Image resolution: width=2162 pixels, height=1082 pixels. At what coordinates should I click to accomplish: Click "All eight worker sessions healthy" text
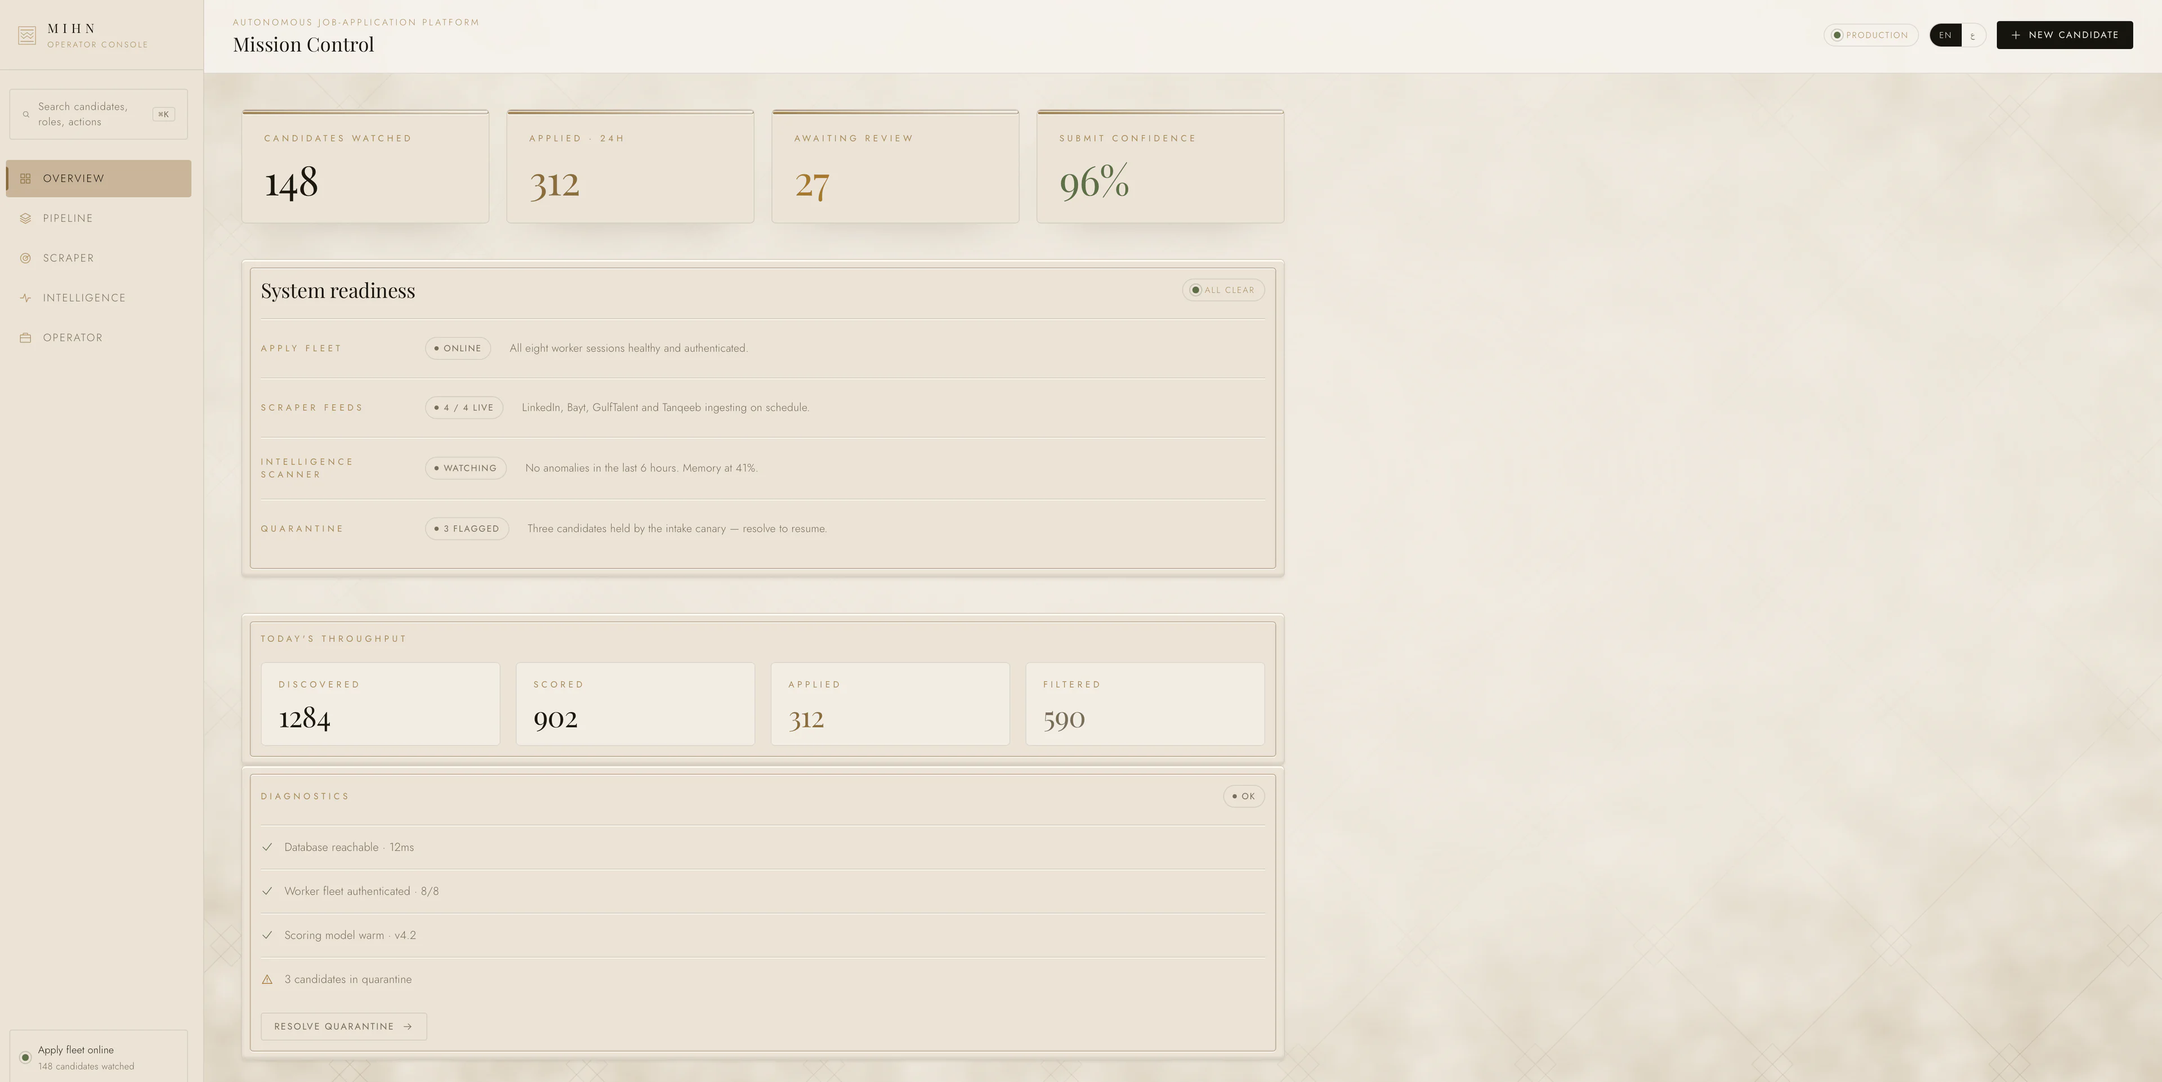629,348
